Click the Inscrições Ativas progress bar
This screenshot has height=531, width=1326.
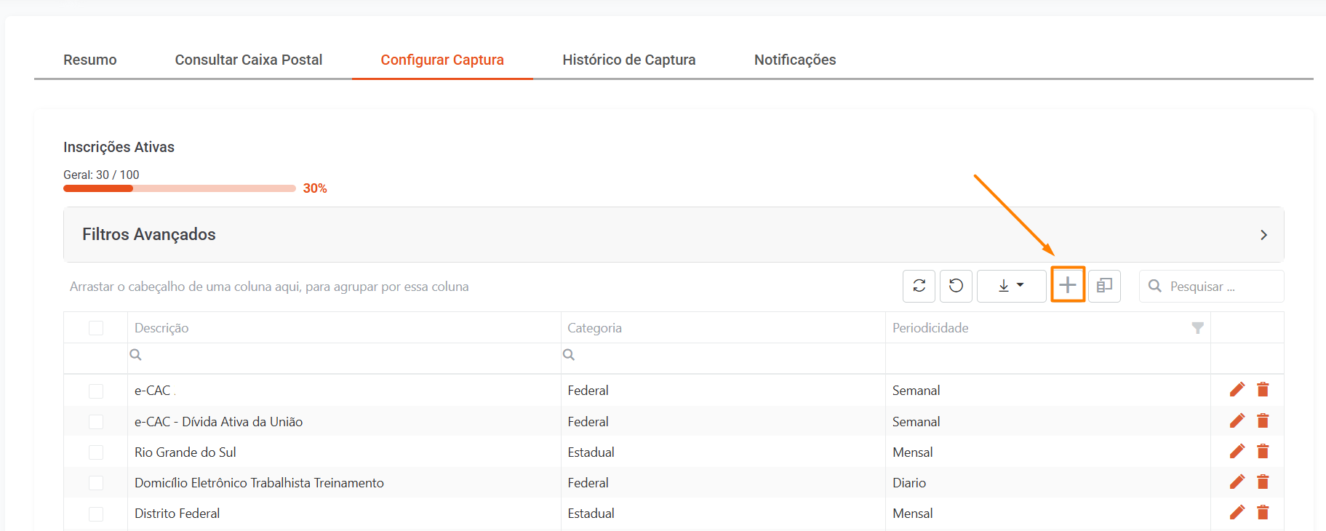[179, 188]
